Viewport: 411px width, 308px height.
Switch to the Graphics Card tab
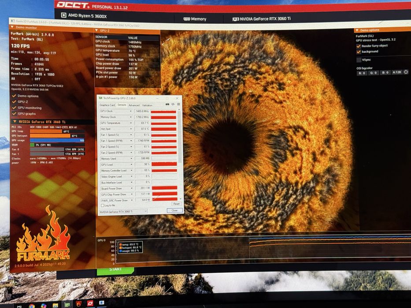107,105
